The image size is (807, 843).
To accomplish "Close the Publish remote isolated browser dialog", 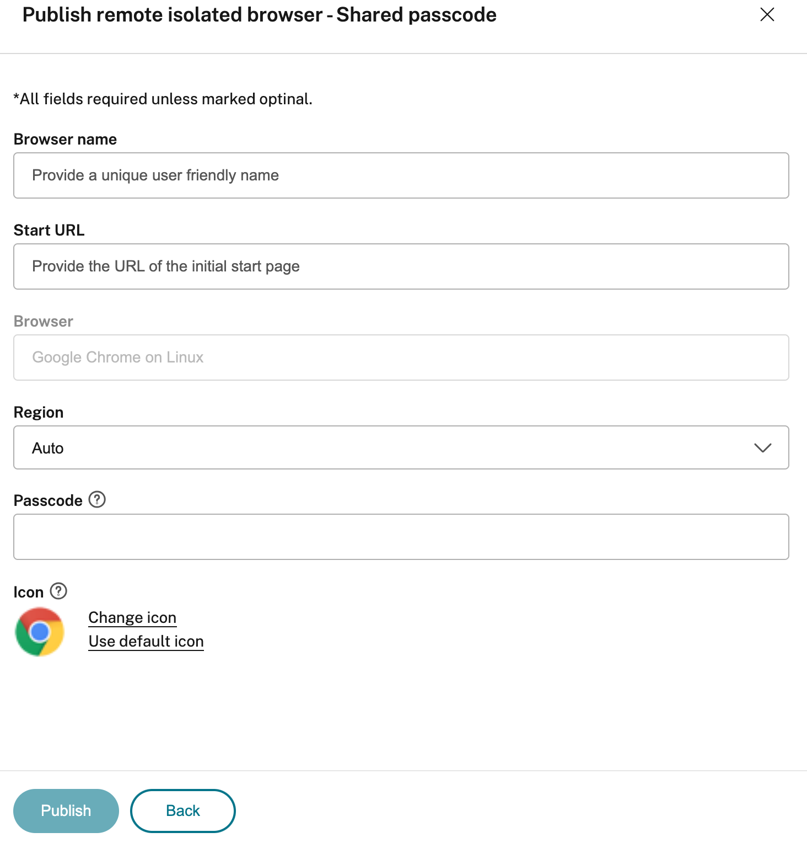I will tap(767, 15).
